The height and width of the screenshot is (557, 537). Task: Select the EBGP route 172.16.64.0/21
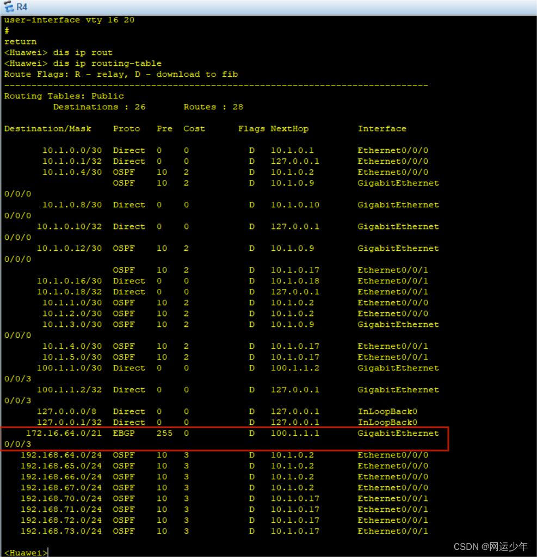tap(64, 434)
